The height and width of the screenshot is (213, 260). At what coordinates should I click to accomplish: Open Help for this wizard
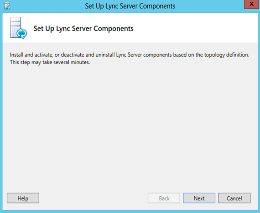(x=23, y=198)
